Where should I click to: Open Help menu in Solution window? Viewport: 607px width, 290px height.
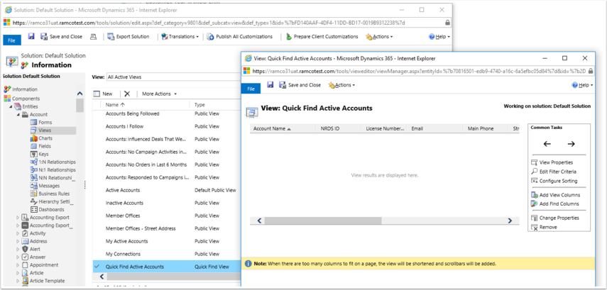[439, 36]
